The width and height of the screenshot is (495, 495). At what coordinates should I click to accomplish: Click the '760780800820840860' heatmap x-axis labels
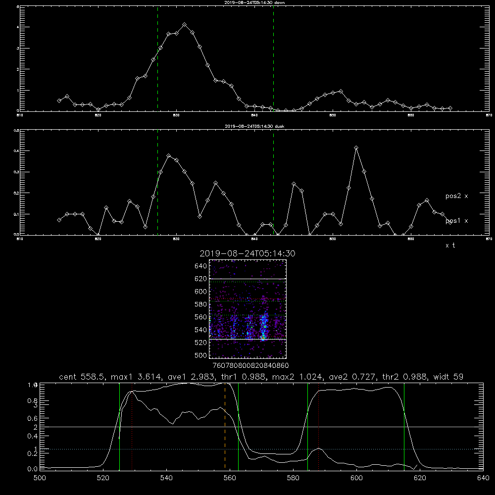[250, 366]
